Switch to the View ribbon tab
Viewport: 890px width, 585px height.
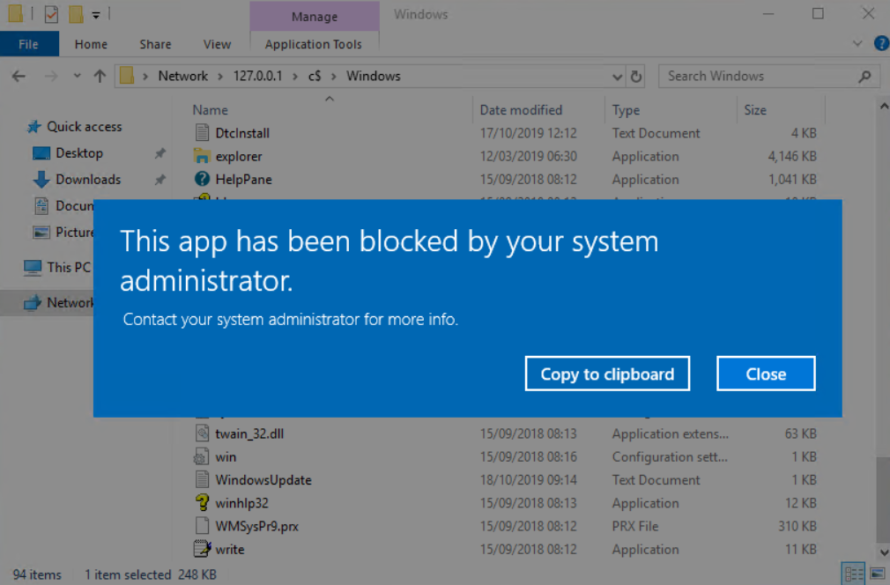[x=217, y=44]
